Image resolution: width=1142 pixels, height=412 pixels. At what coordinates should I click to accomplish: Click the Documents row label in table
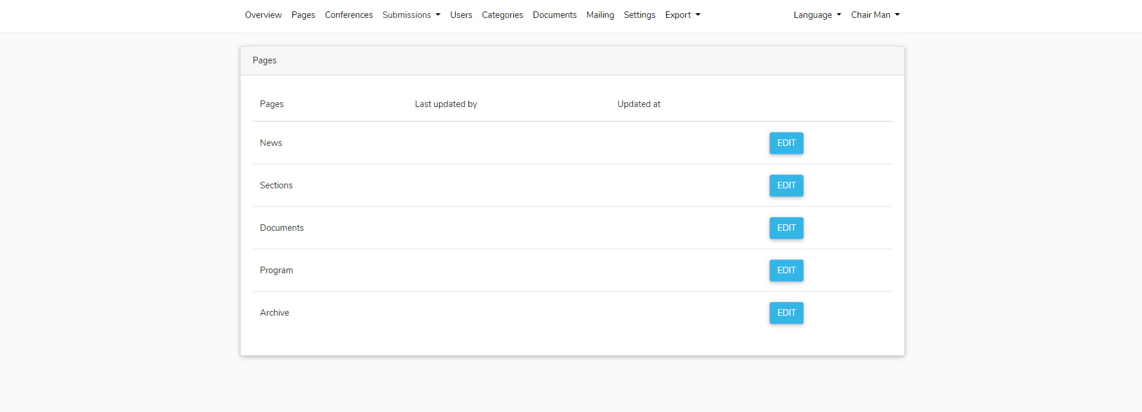(281, 228)
